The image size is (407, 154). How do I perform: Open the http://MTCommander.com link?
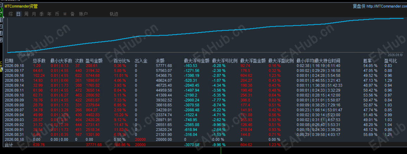pyautogui.click(x=387, y=6)
